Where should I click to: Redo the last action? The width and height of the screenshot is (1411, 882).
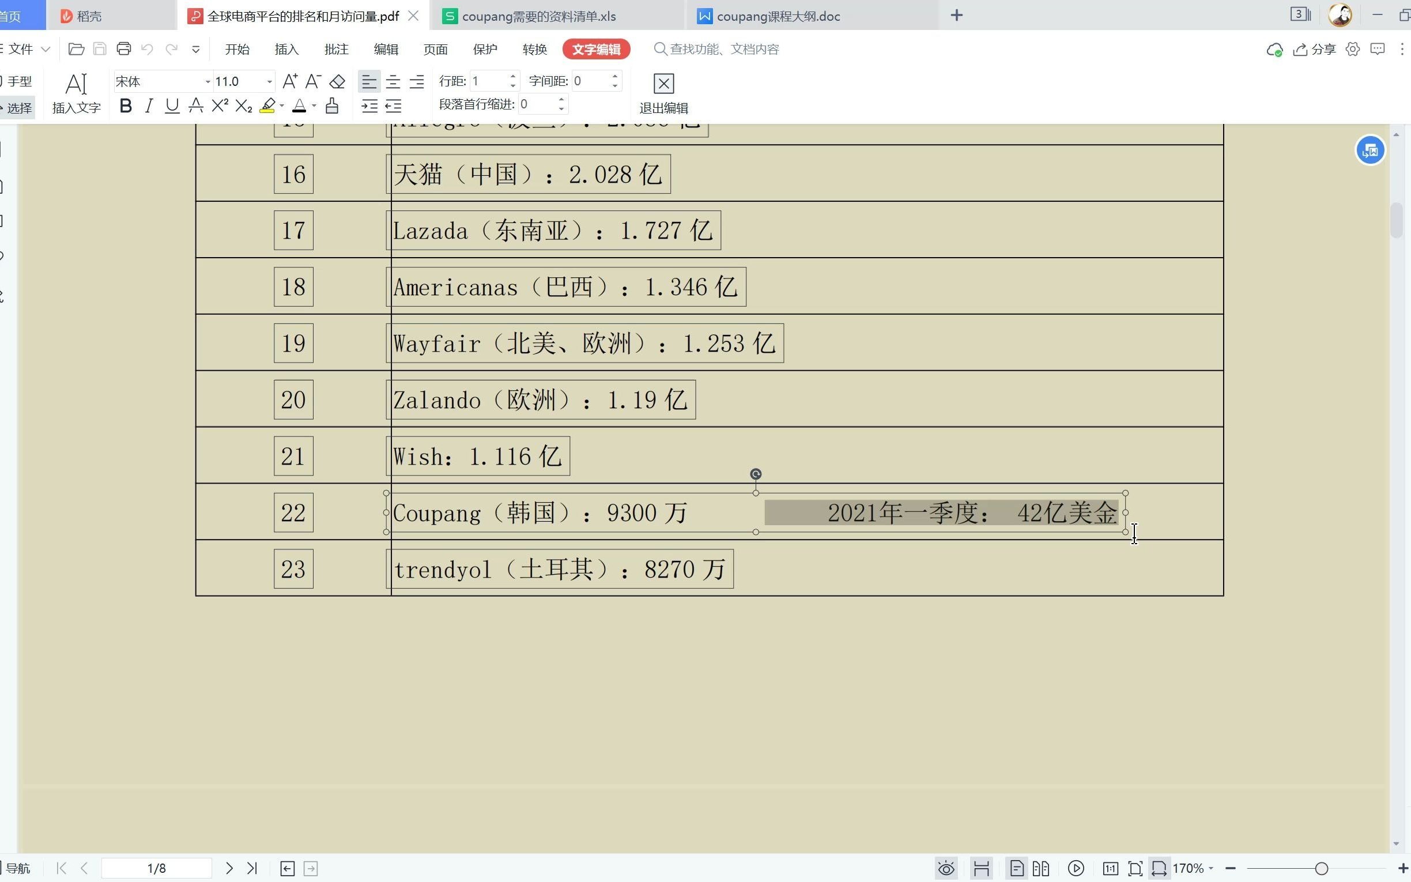171,49
